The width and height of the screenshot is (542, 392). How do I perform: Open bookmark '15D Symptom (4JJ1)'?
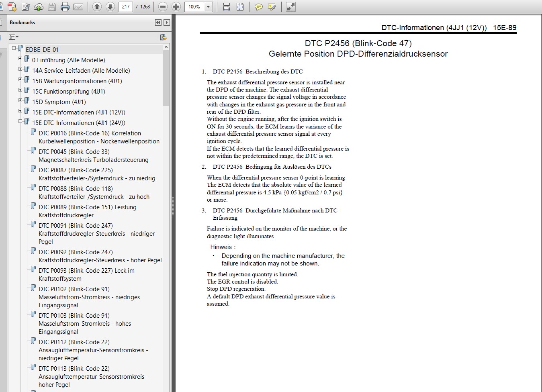point(59,102)
